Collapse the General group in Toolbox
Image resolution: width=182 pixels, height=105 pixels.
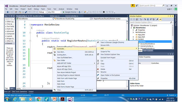6,44
